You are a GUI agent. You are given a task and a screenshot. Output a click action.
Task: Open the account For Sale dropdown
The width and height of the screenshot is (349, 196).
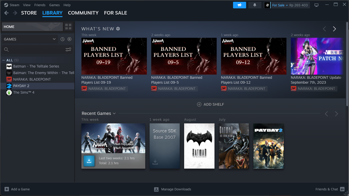280,5
